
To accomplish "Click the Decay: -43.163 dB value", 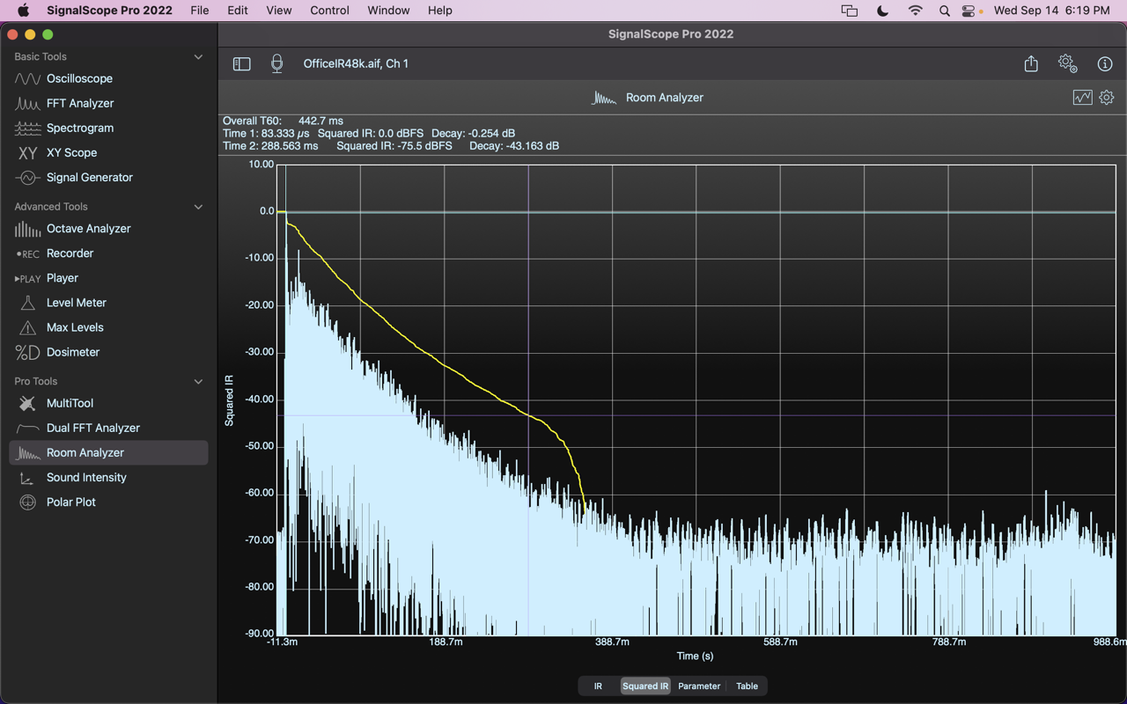I will click(514, 145).
